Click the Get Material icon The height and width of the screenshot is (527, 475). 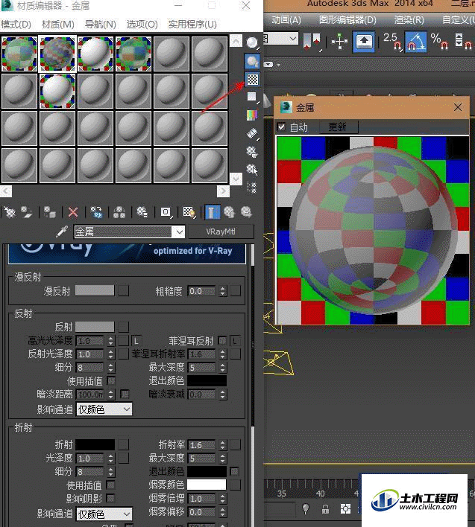(10, 212)
